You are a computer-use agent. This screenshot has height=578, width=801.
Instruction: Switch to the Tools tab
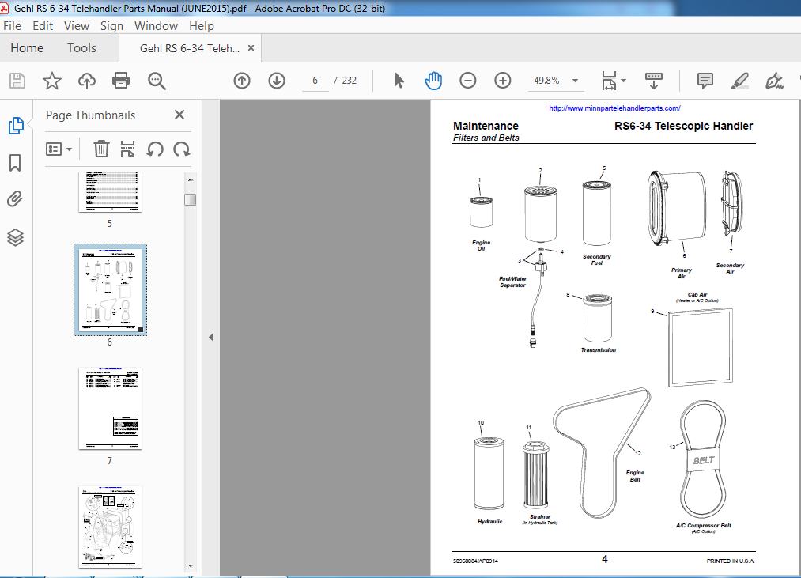click(x=81, y=48)
